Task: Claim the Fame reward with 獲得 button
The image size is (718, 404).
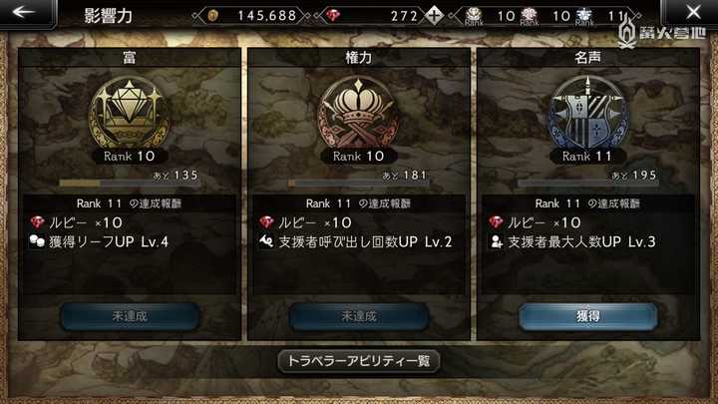Action: pos(588,316)
